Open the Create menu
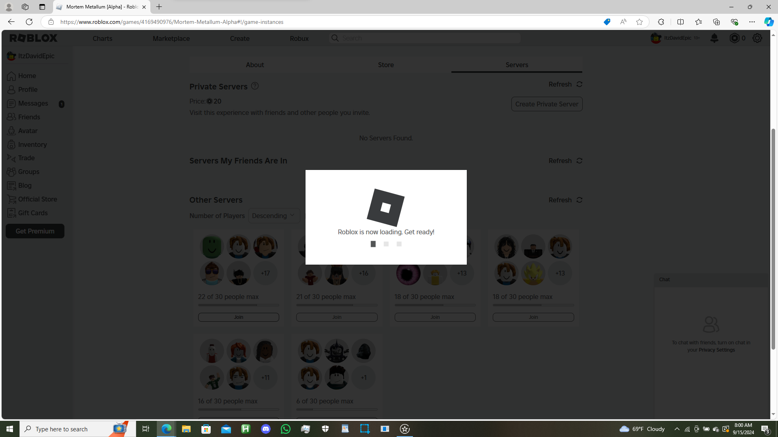The height and width of the screenshot is (437, 778). (240, 38)
